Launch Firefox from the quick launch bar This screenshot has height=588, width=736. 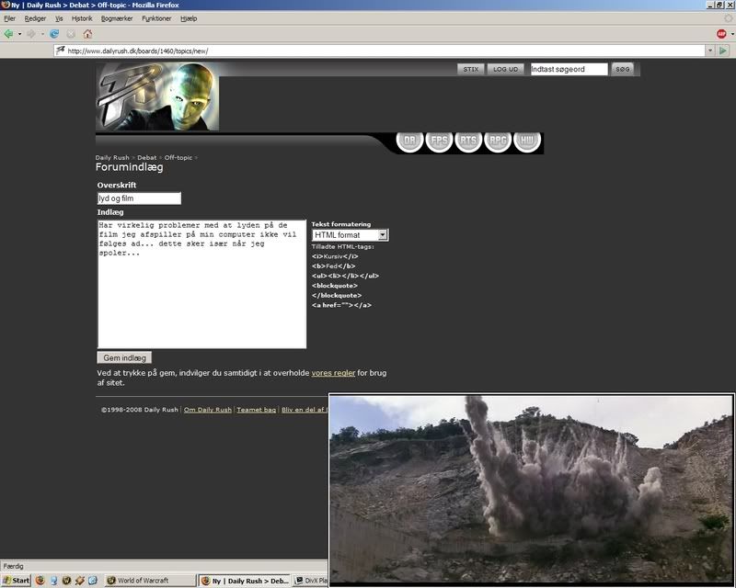[40, 581]
